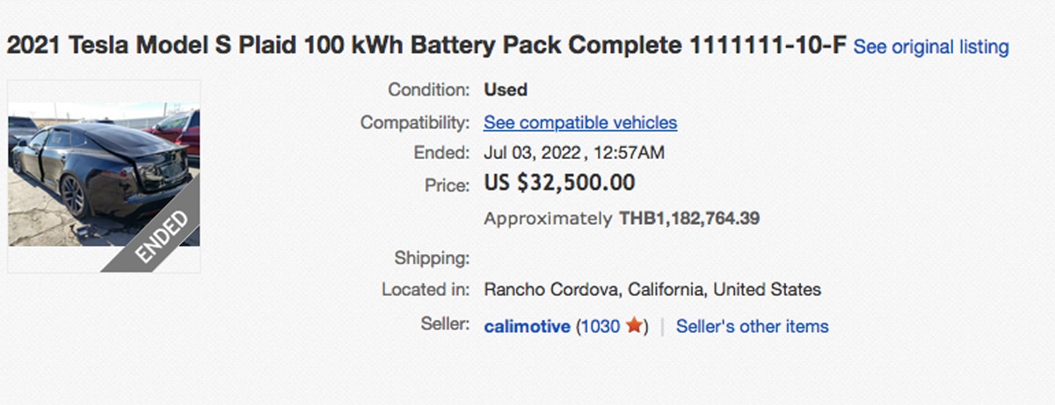The image size is (1055, 405).
Task: Open the See original listing link
Action: (x=931, y=47)
